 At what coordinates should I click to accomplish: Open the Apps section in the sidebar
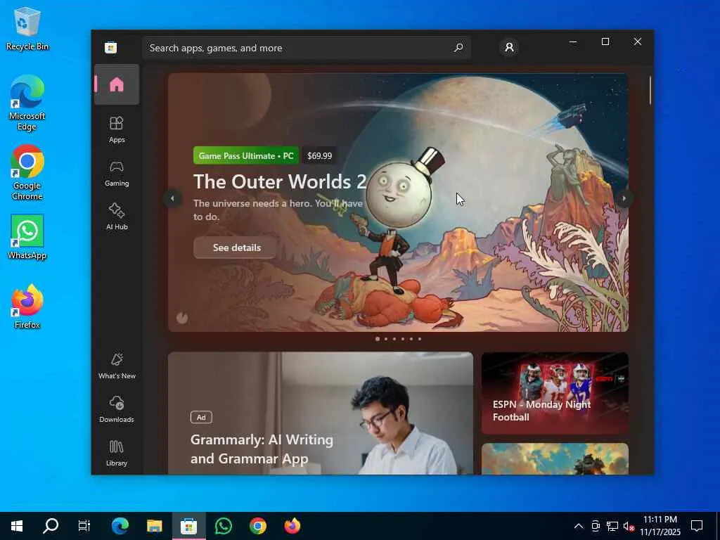coord(117,129)
